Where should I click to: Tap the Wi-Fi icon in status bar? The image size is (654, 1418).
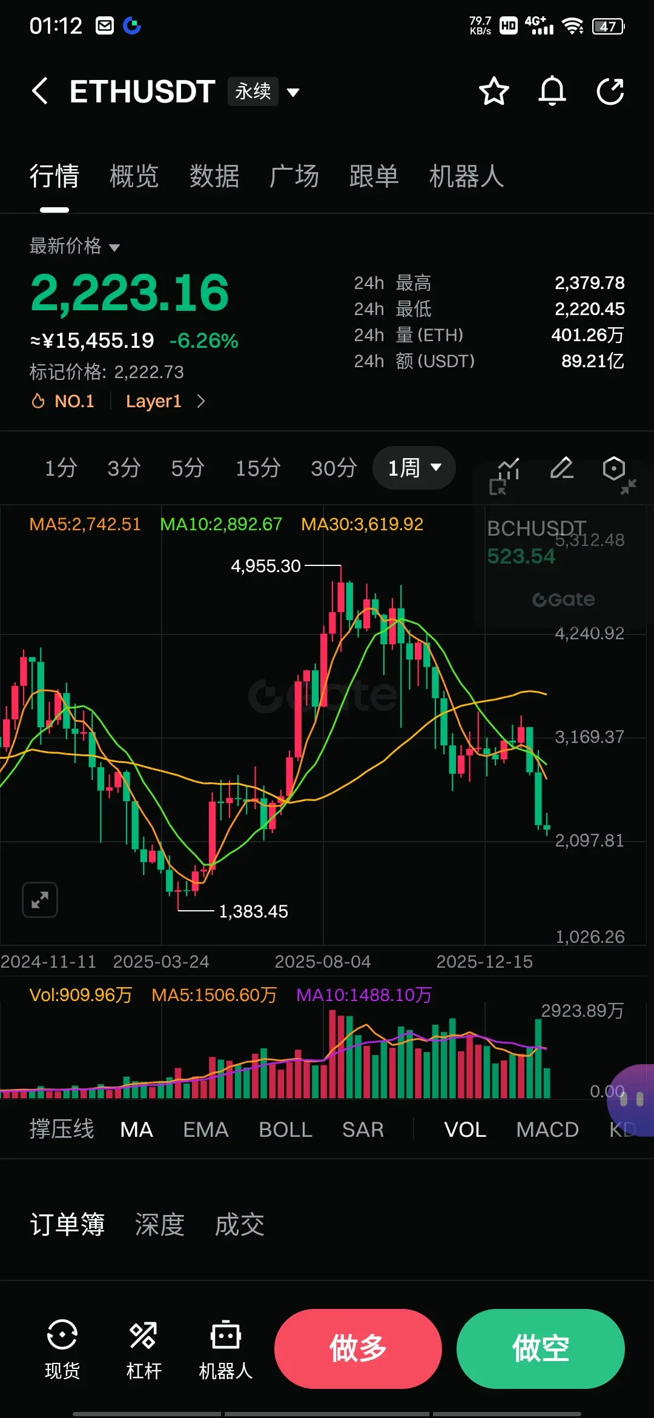(x=572, y=26)
